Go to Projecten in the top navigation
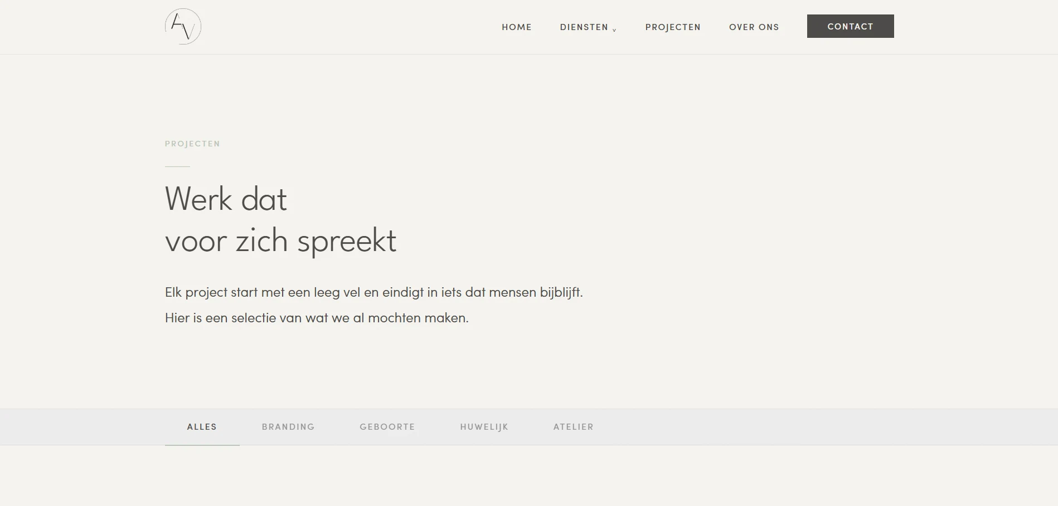The image size is (1058, 506). [x=673, y=27]
